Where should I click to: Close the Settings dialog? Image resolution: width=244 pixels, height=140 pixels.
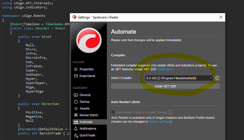[221, 17]
